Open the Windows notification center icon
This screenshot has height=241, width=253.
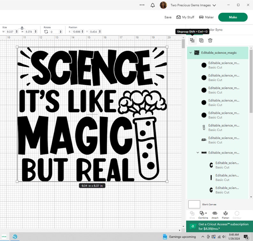pyautogui.click(x=246, y=237)
